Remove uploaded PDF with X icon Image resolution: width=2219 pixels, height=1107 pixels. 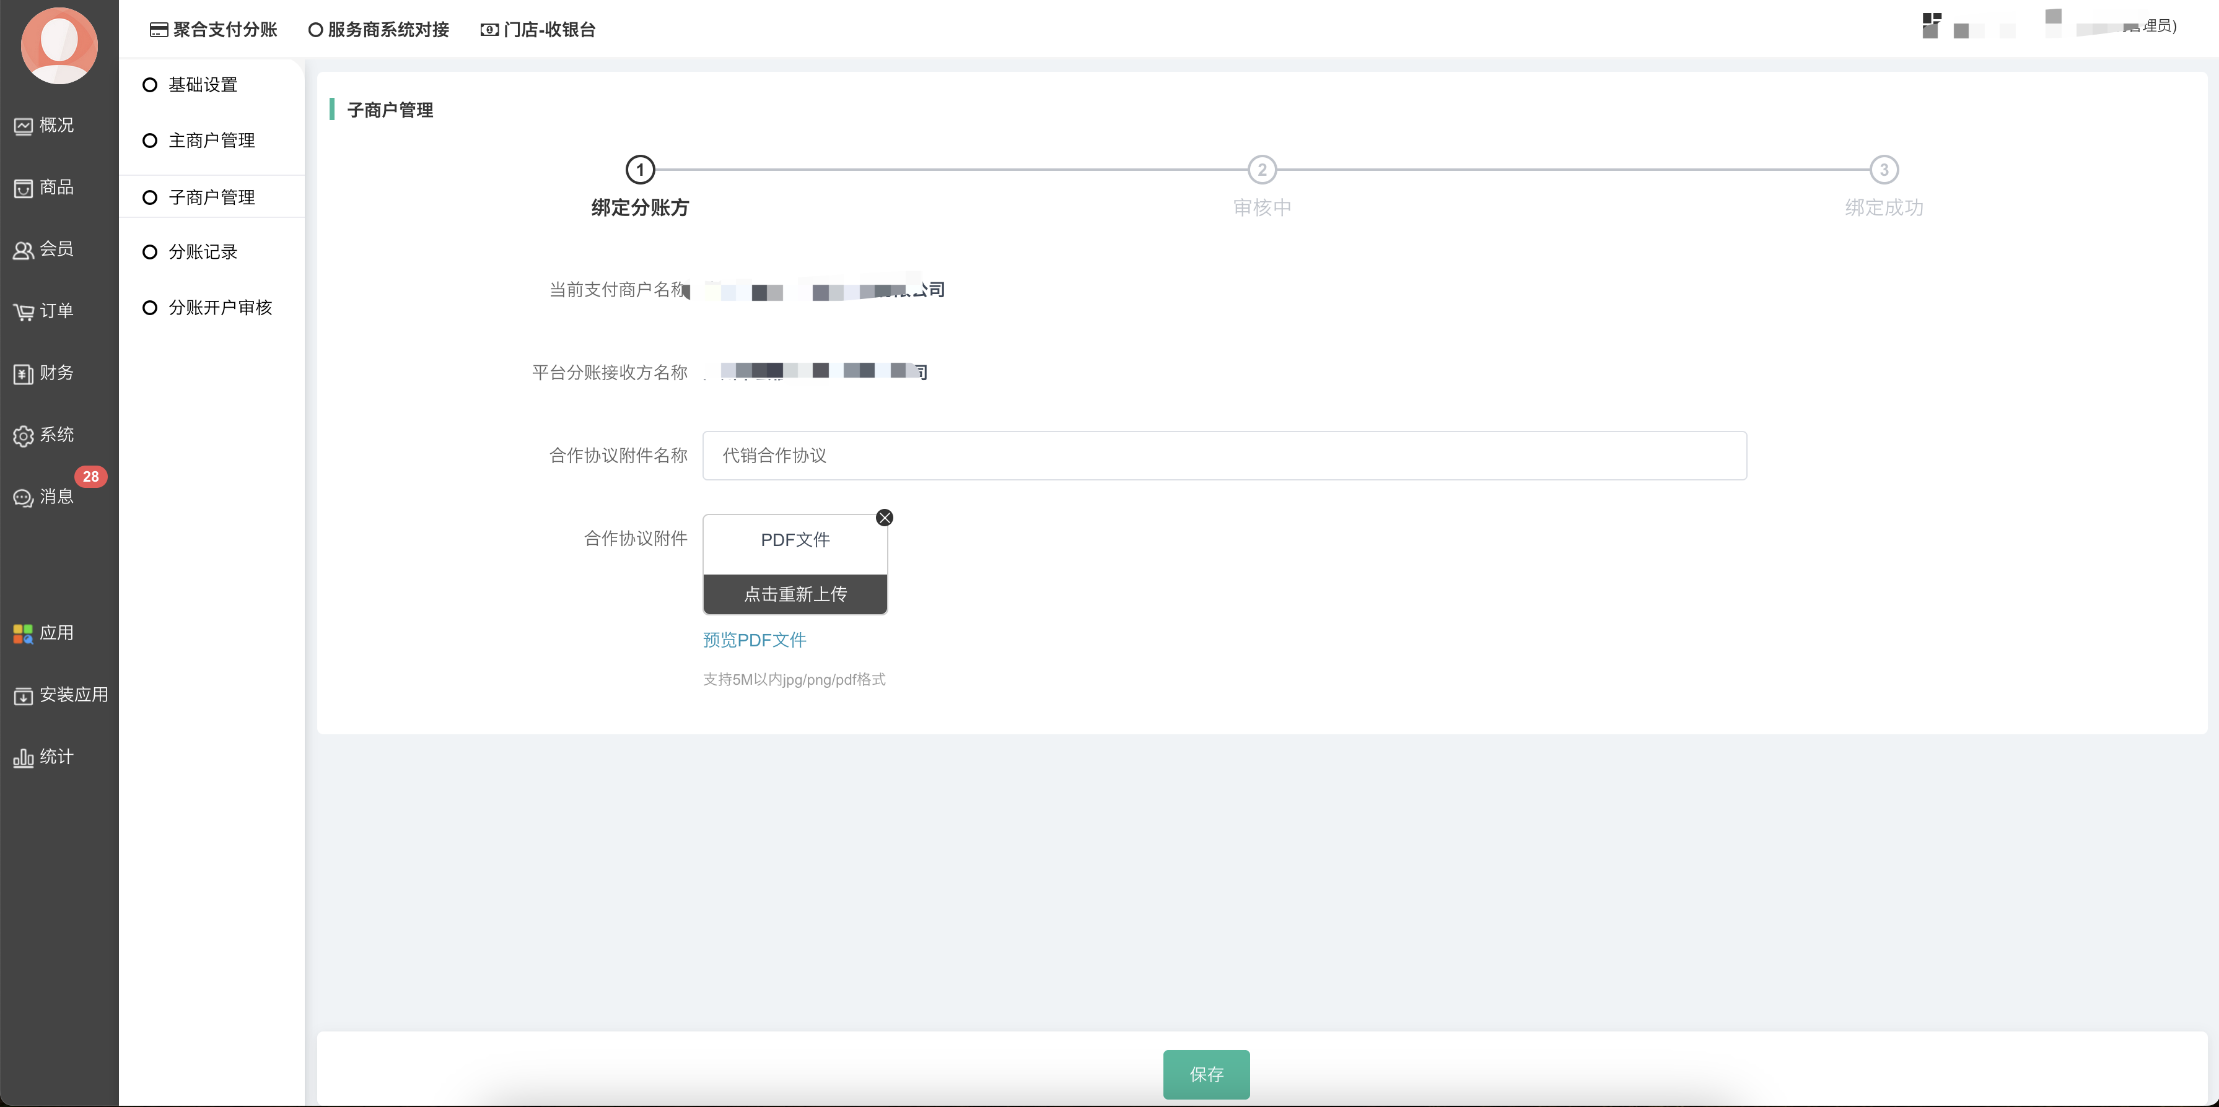click(x=884, y=518)
